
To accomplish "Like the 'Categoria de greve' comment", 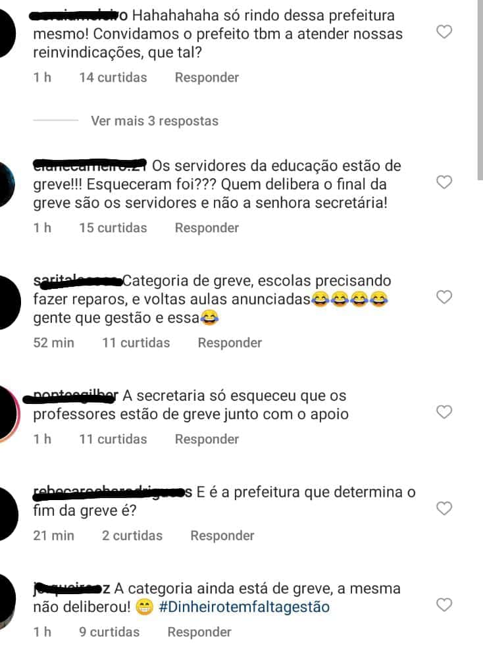I will (444, 297).
